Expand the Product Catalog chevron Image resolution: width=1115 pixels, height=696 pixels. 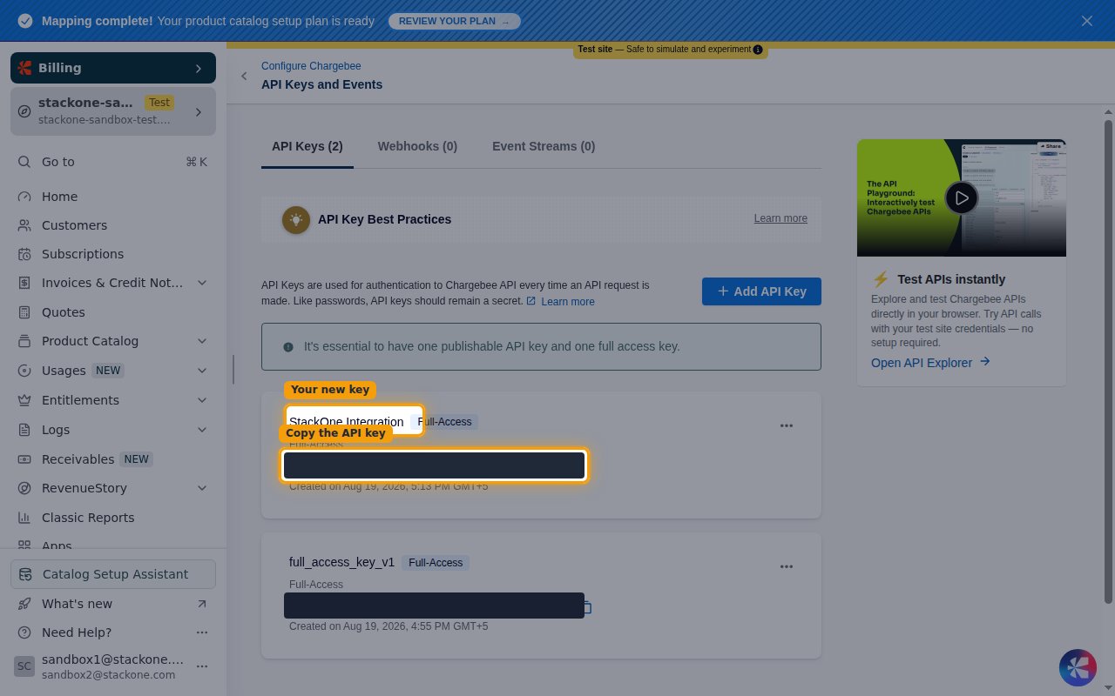click(202, 341)
